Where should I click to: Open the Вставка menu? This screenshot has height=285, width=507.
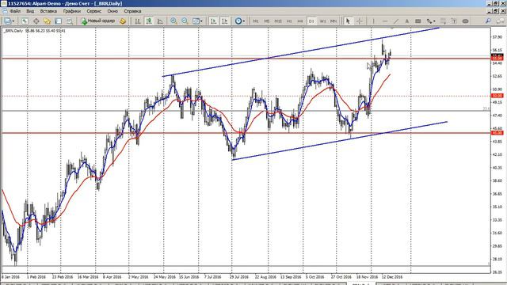click(x=48, y=11)
